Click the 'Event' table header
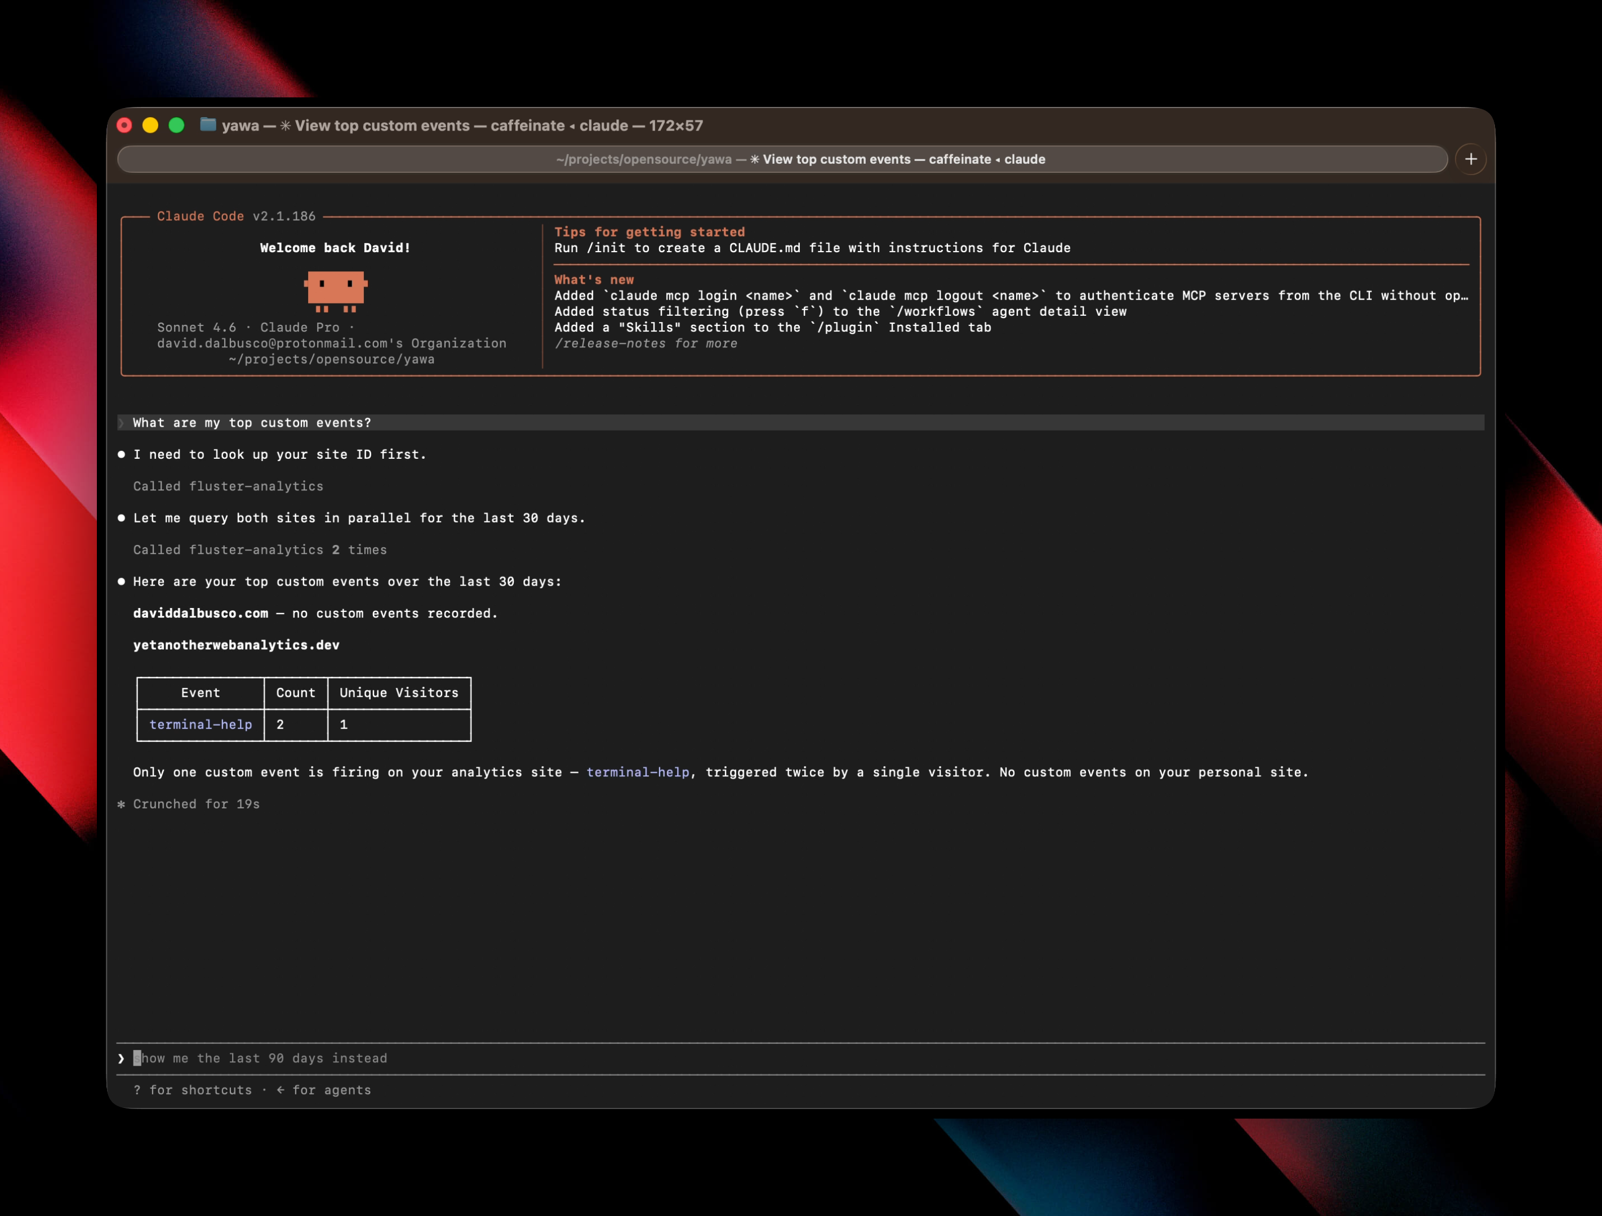 point(201,692)
